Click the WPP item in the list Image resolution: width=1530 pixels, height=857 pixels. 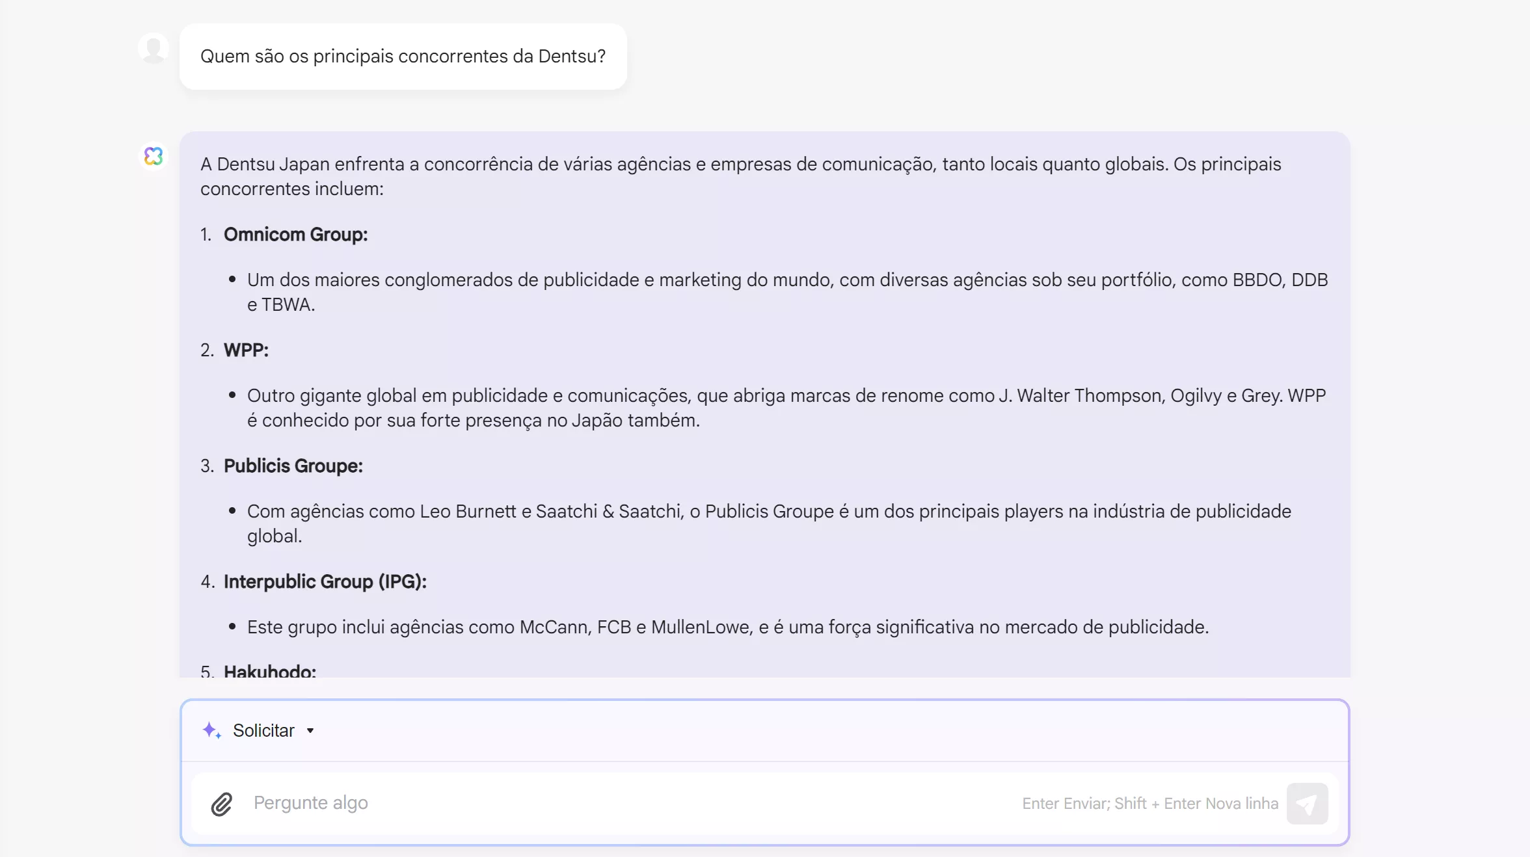(246, 350)
